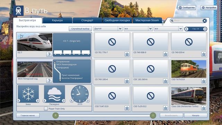Toggle favorite star on CSD Tu29.012
Viewport: 222px width, 125px height.
click(x=165, y=108)
